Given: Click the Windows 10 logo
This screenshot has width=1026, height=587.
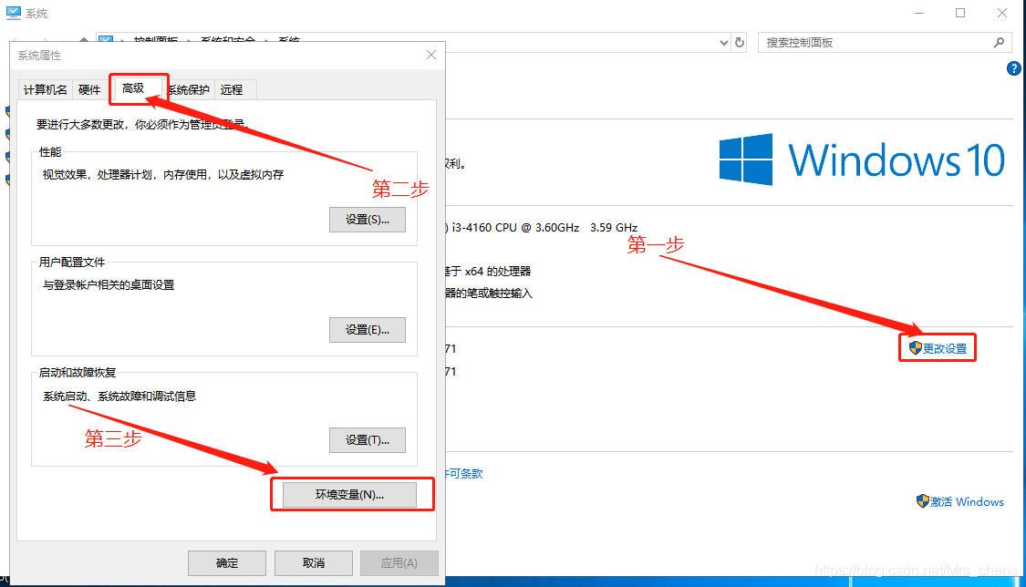Looking at the screenshot, I should coord(862,160).
